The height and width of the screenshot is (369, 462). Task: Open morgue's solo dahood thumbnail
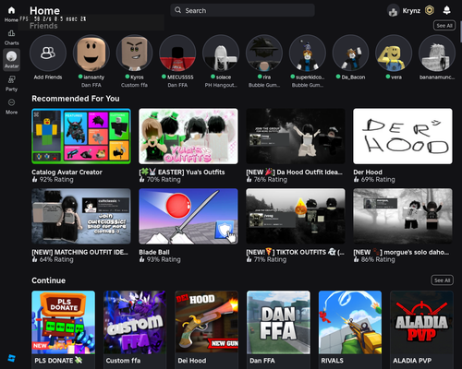tap(403, 216)
